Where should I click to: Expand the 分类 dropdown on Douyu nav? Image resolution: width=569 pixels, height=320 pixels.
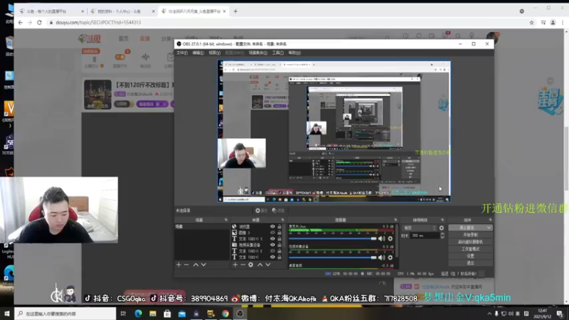[167, 38]
